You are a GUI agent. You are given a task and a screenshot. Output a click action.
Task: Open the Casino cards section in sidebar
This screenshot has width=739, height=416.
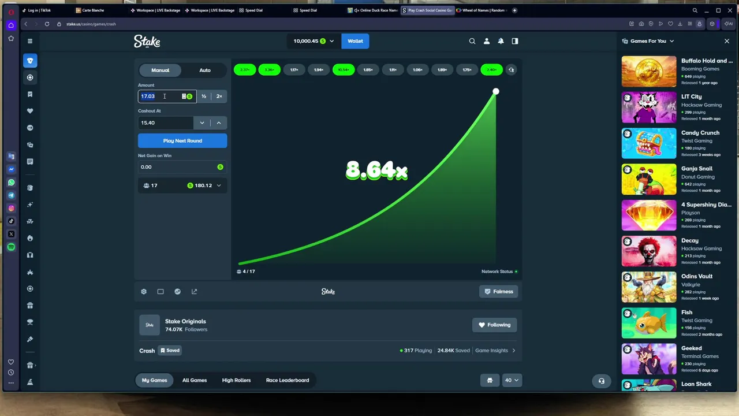pyautogui.click(x=30, y=61)
